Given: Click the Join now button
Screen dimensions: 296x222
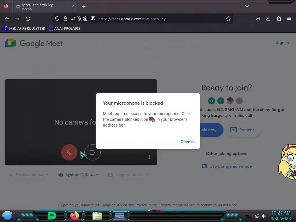Looking at the screenshot, I should point(212,130).
